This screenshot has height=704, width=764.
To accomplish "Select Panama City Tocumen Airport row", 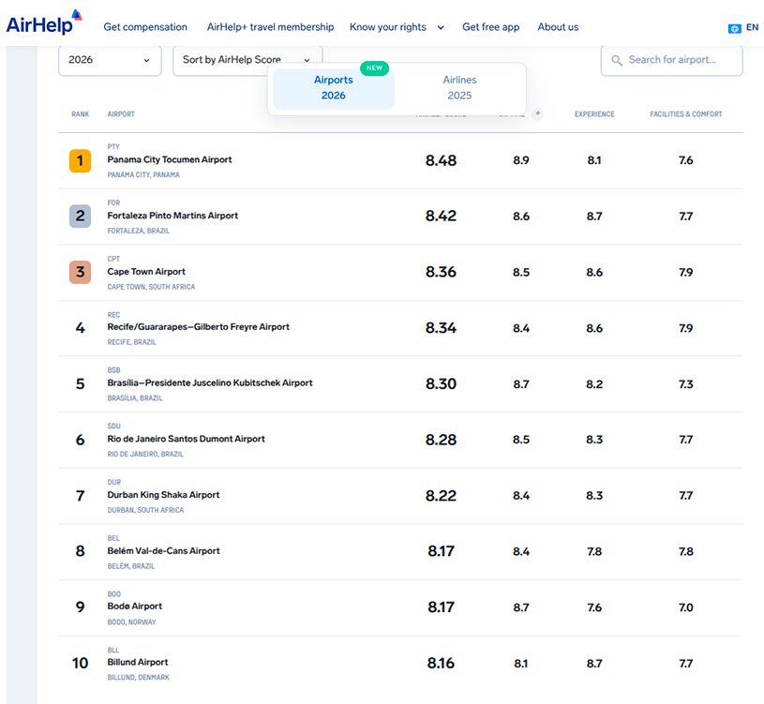I will coord(400,161).
